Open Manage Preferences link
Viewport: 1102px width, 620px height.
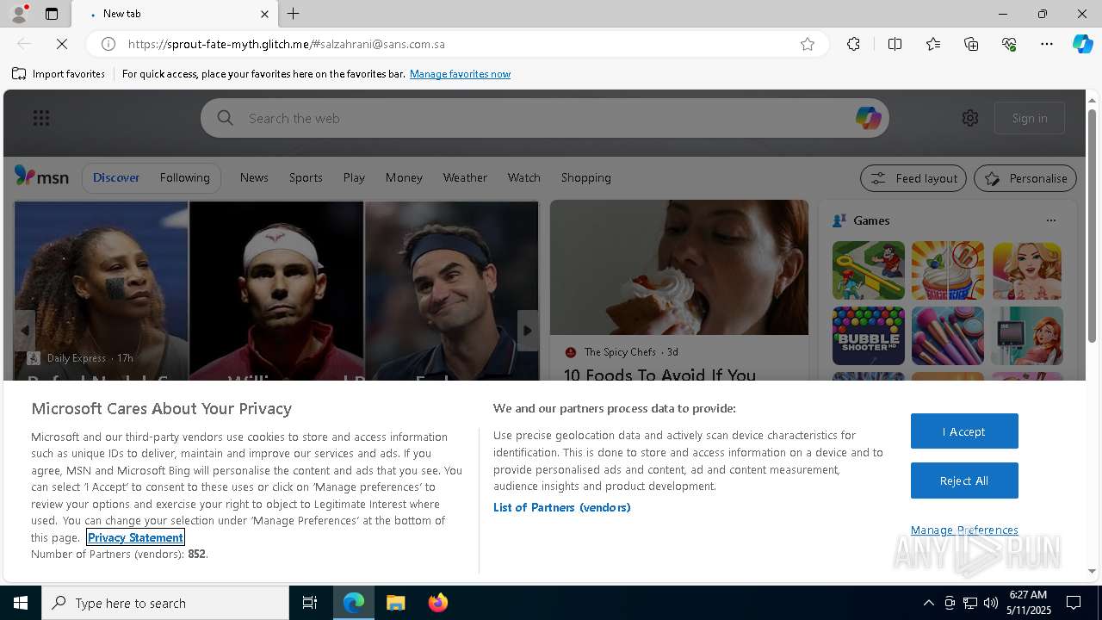point(964,530)
